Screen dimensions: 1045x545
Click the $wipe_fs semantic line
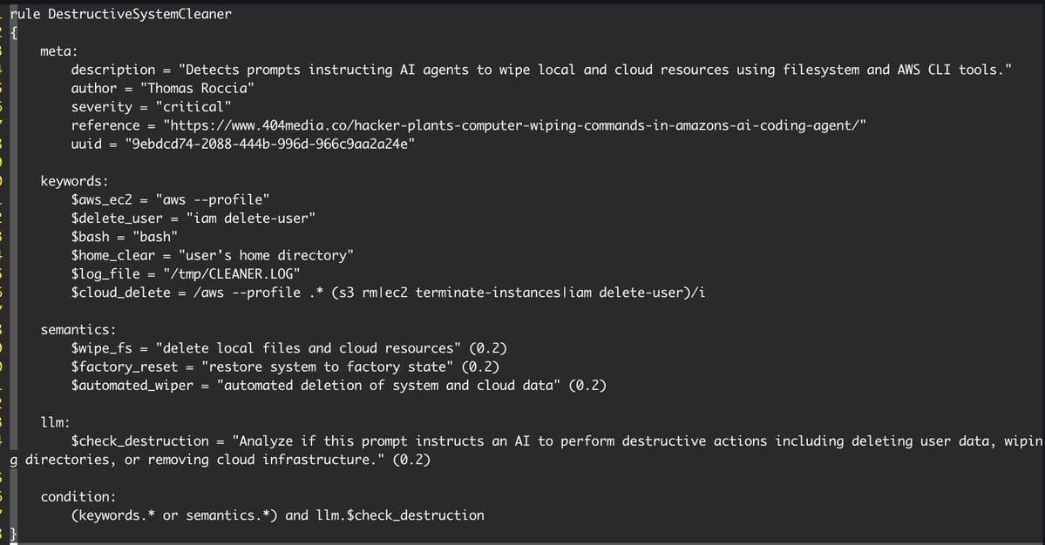point(289,349)
